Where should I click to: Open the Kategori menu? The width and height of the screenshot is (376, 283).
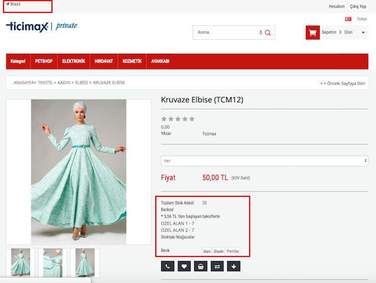tap(18, 61)
